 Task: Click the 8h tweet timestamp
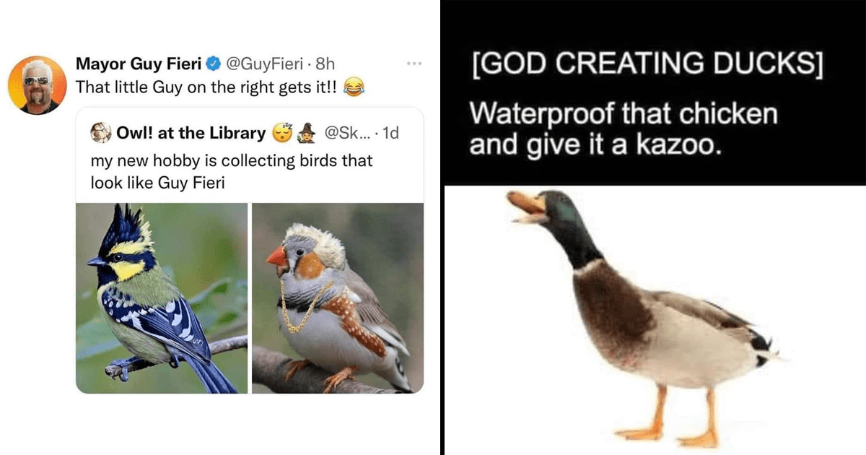coord(325,65)
